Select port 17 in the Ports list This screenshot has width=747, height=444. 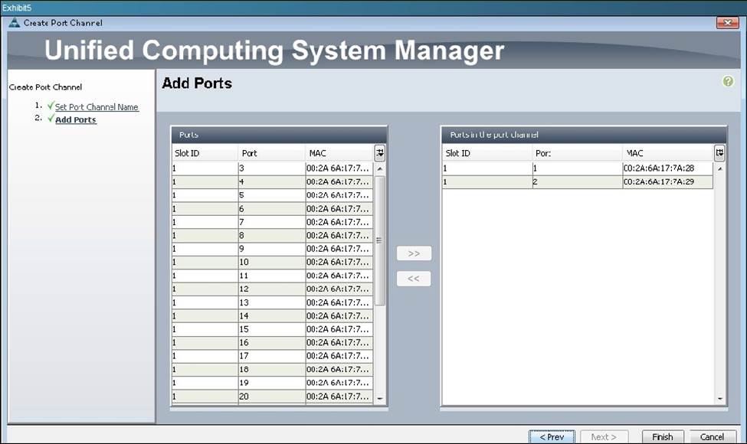coord(273,355)
